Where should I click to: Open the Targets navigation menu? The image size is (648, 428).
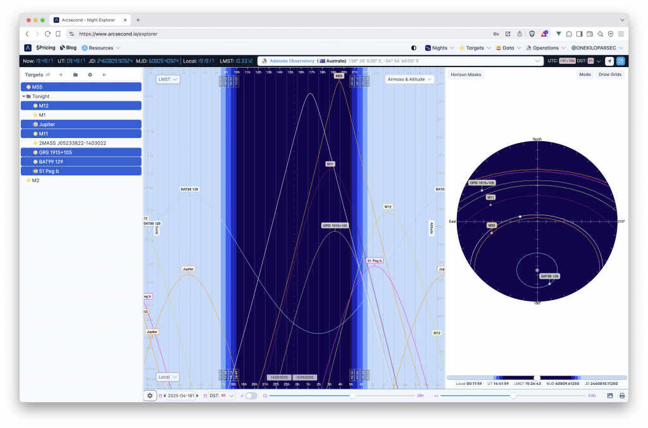475,48
